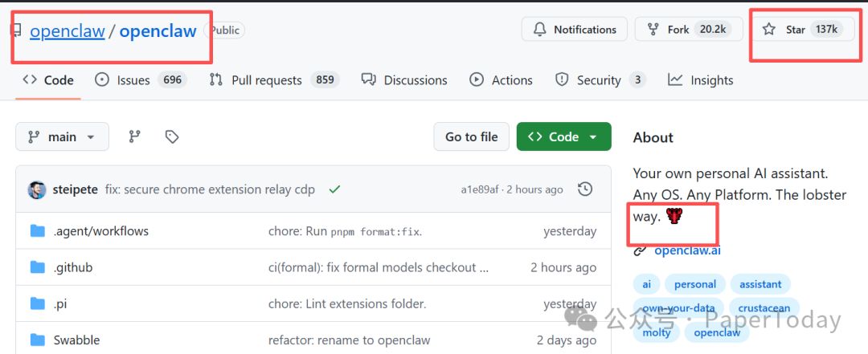Screen dimensions: 868x354
Task: Switch to the Code tab
Action: click(48, 80)
